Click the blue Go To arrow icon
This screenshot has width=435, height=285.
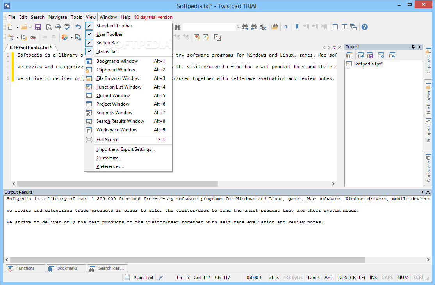(285, 27)
